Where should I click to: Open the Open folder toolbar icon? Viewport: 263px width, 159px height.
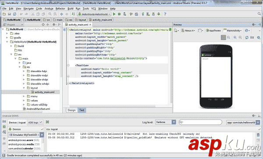pyautogui.click(x=4, y=14)
